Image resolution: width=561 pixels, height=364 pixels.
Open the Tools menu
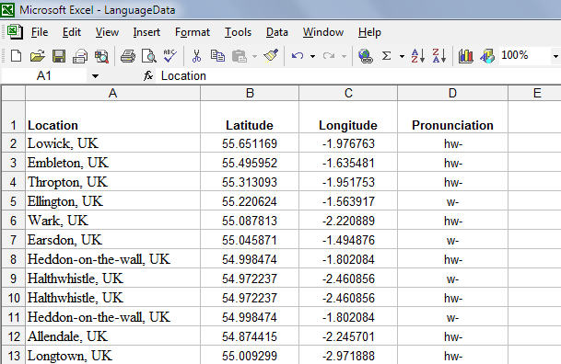tap(238, 32)
